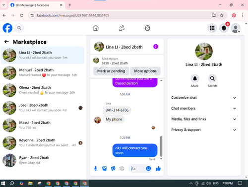Click the phone number 341-314-6706 message

pos(117,110)
